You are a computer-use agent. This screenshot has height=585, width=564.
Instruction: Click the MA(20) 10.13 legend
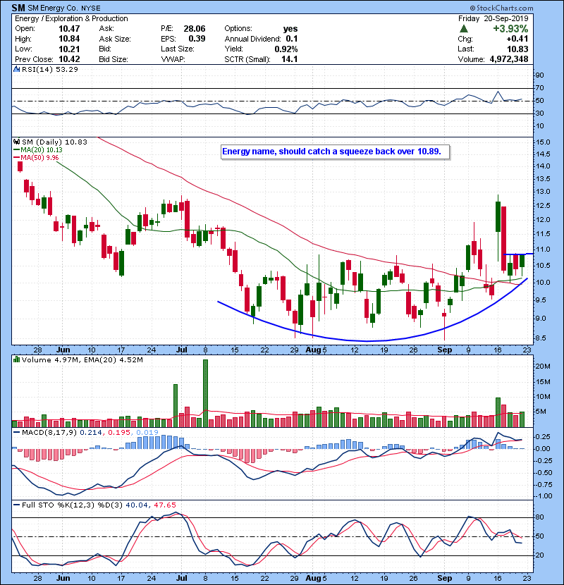click(39, 150)
